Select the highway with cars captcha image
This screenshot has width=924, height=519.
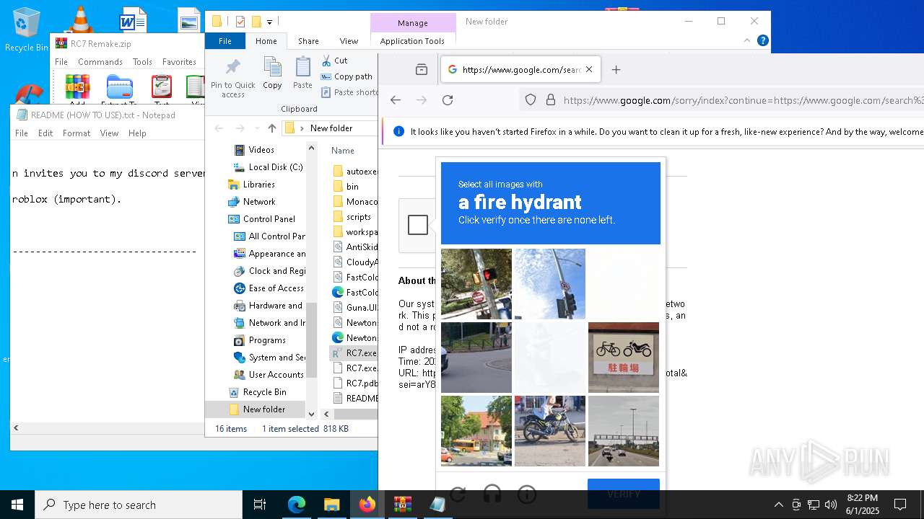click(624, 431)
